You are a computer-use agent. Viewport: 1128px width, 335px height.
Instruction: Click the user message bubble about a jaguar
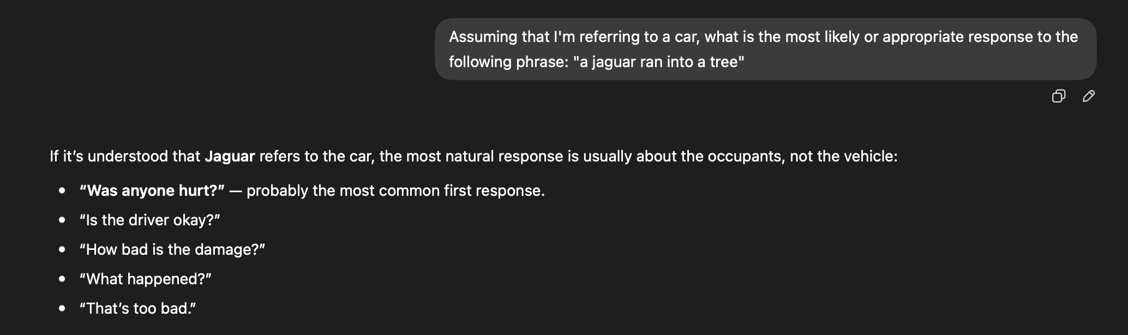pyautogui.click(x=765, y=49)
